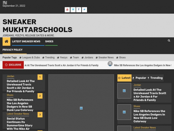
Task: Select the Jordans tag
Action: [87, 57]
